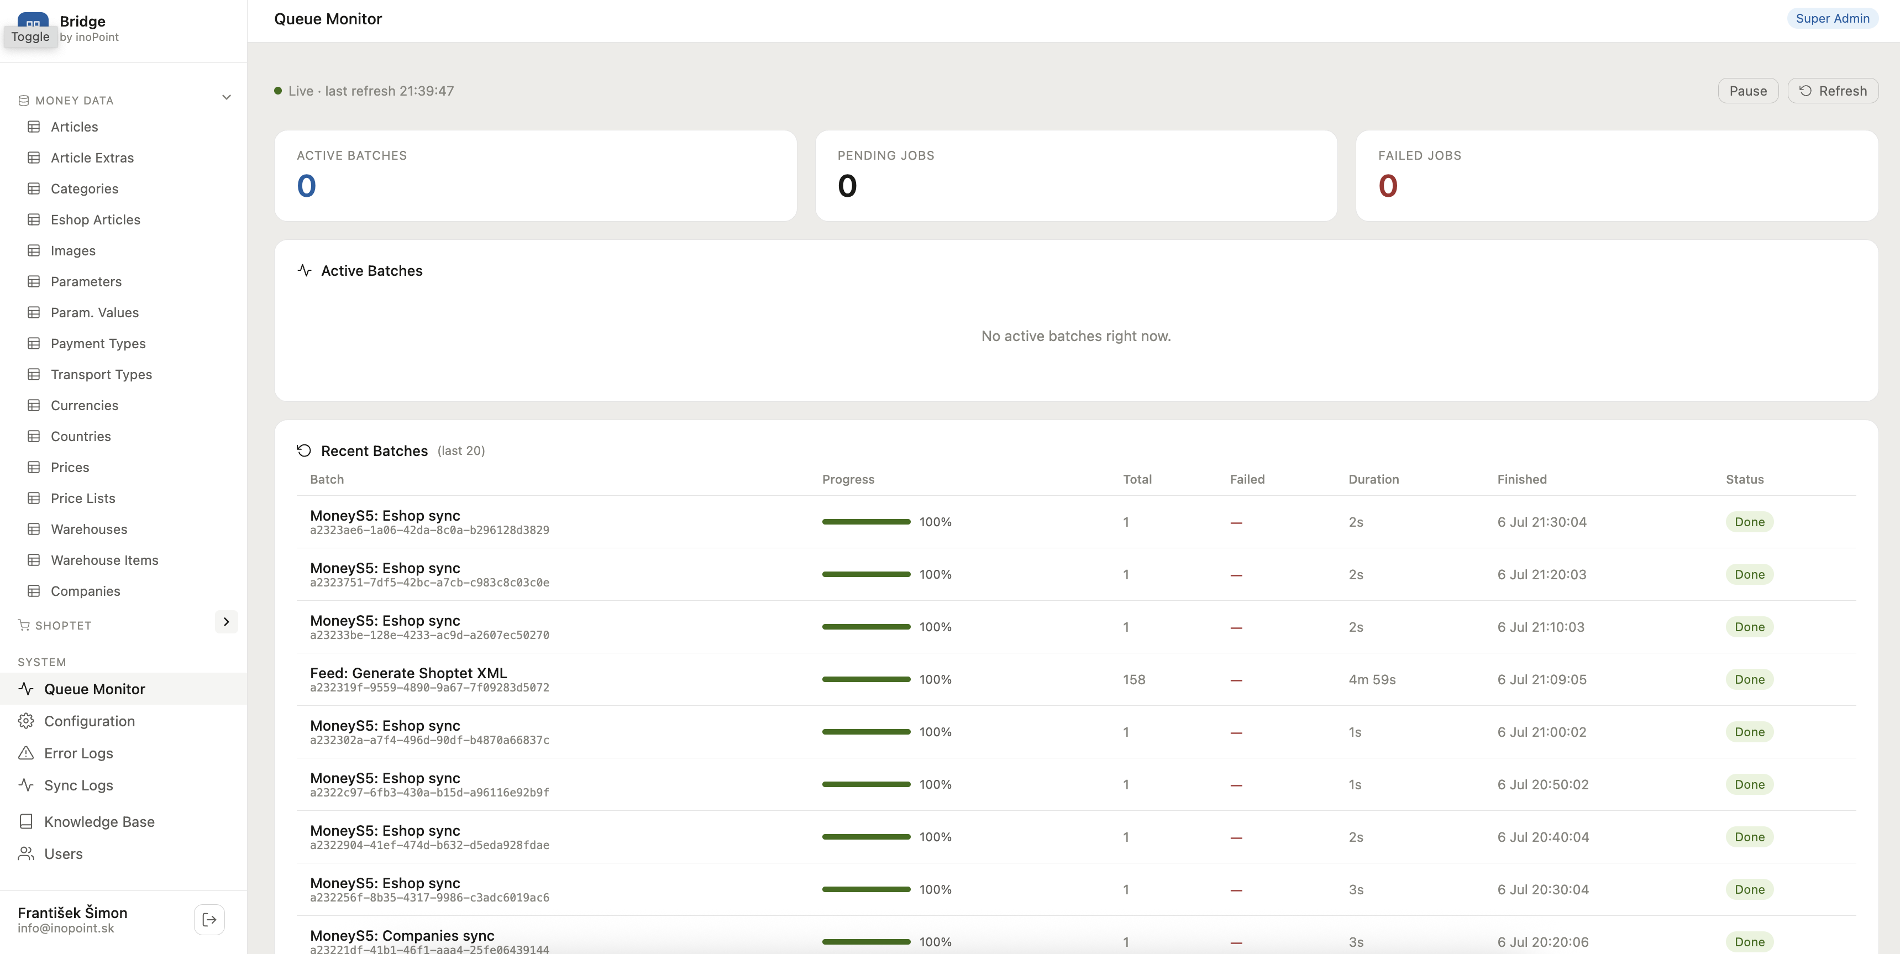This screenshot has height=954, width=1900.
Task: Click the Super Admin badge
Action: (x=1832, y=18)
